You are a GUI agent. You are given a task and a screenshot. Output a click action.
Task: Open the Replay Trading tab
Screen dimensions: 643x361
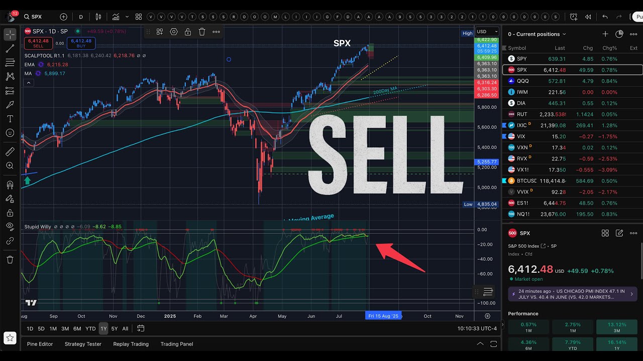pos(131,344)
